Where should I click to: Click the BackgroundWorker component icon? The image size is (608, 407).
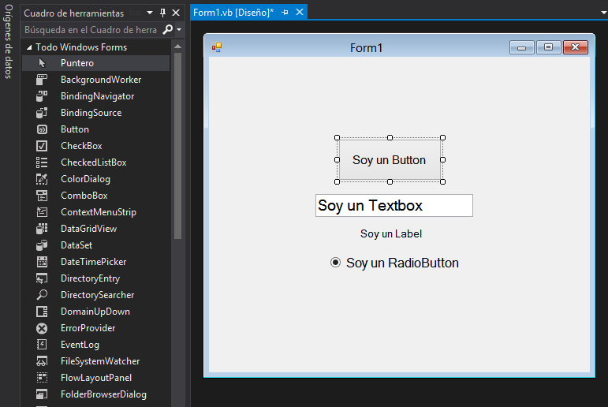tap(42, 80)
